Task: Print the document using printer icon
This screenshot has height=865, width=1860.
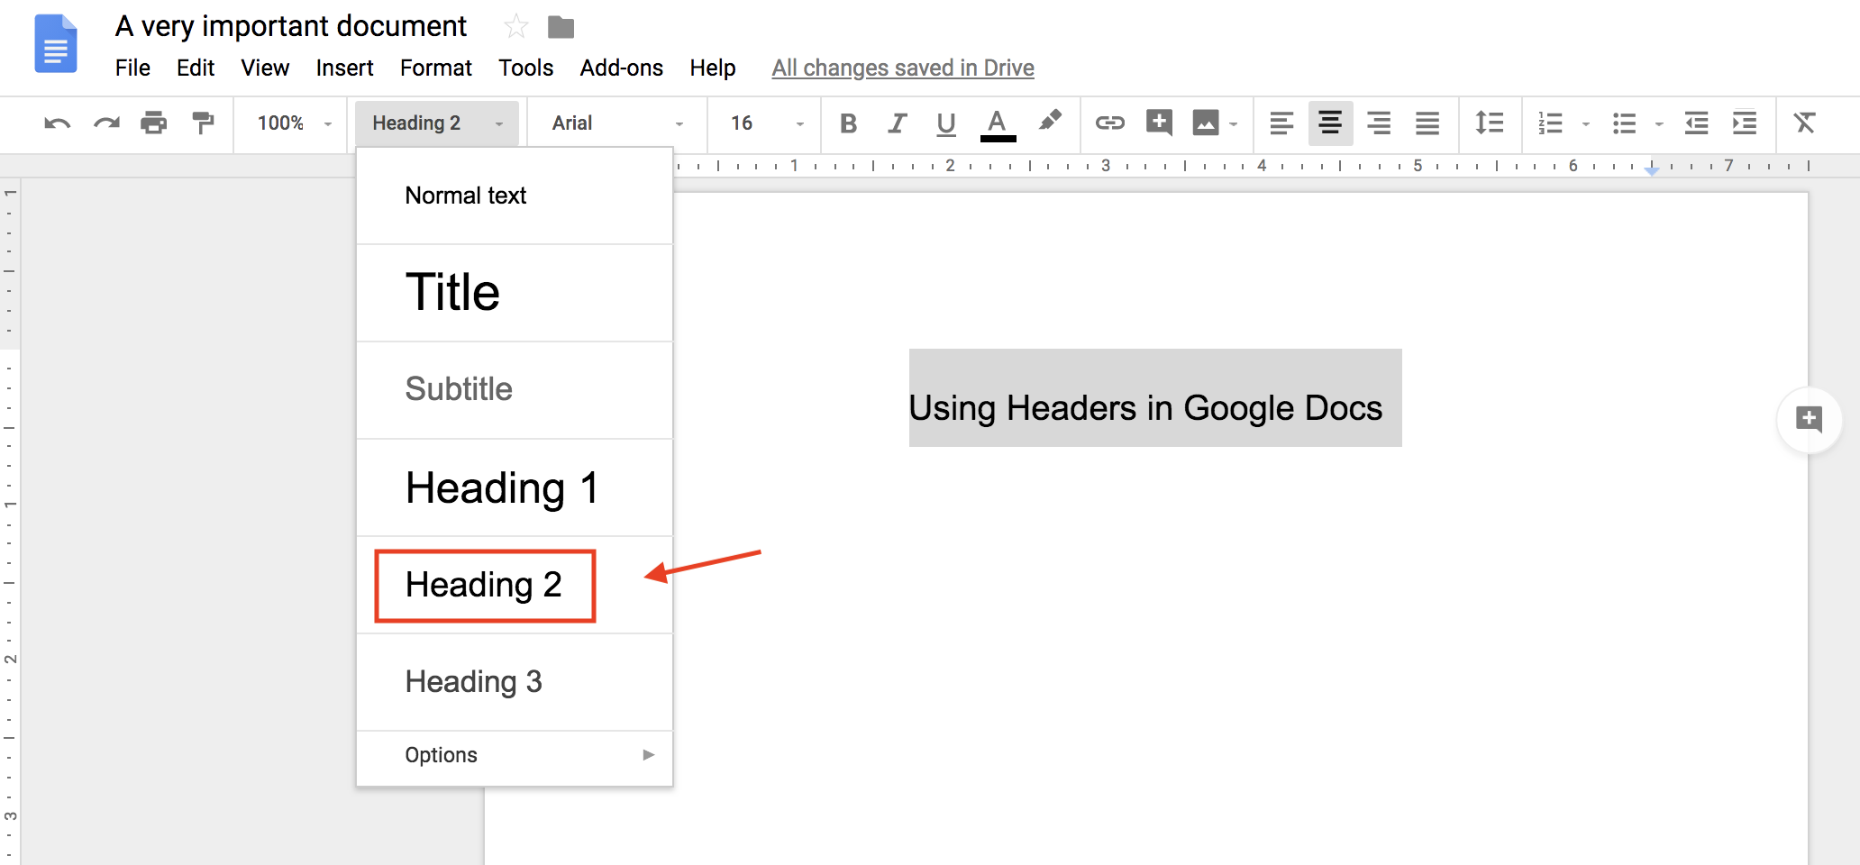Action: point(154,123)
